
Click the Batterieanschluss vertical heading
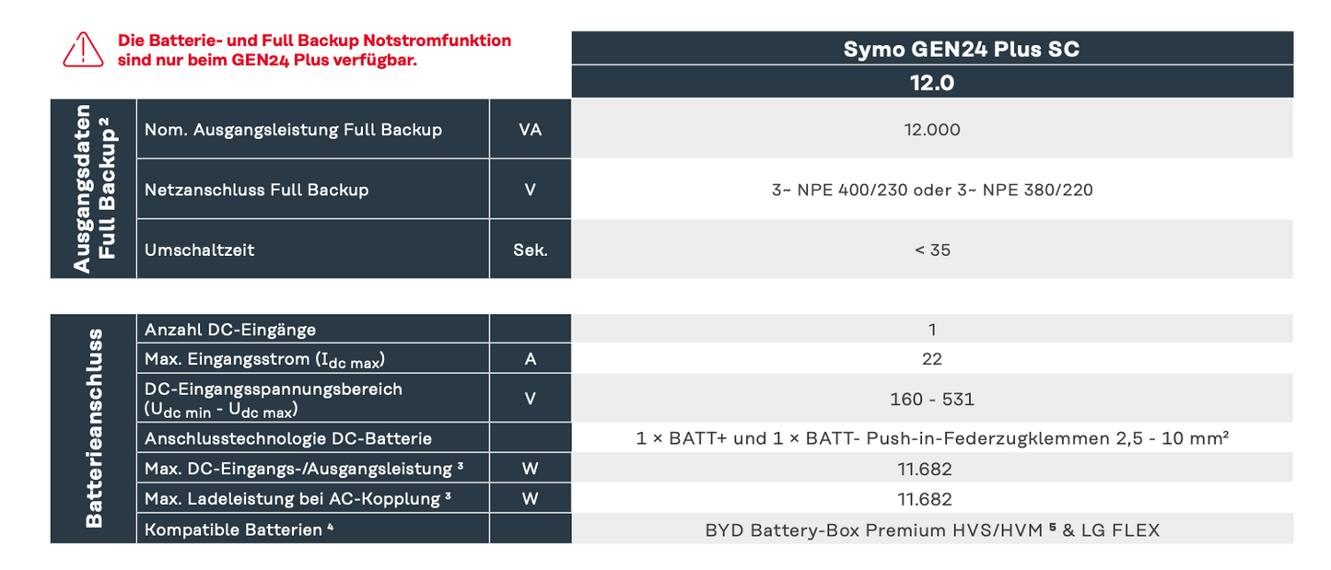point(94,428)
